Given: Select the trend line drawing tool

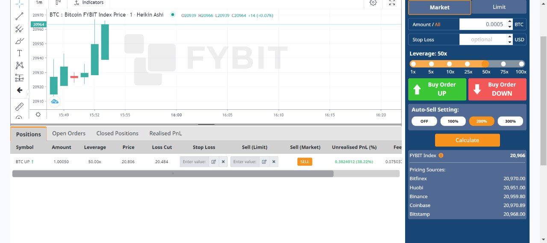Looking at the screenshot, I should click(19, 16).
